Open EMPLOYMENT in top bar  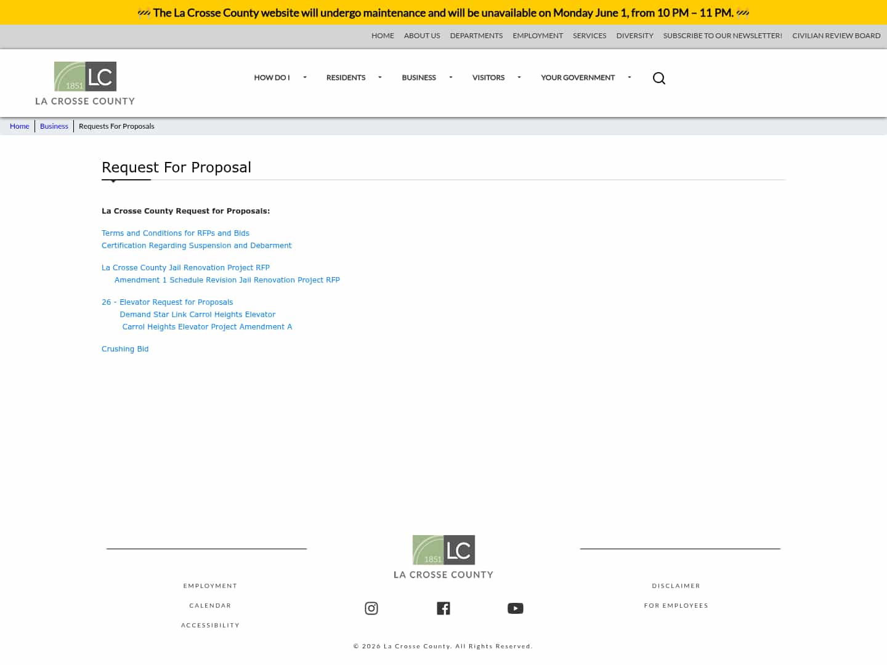[x=538, y=36]
